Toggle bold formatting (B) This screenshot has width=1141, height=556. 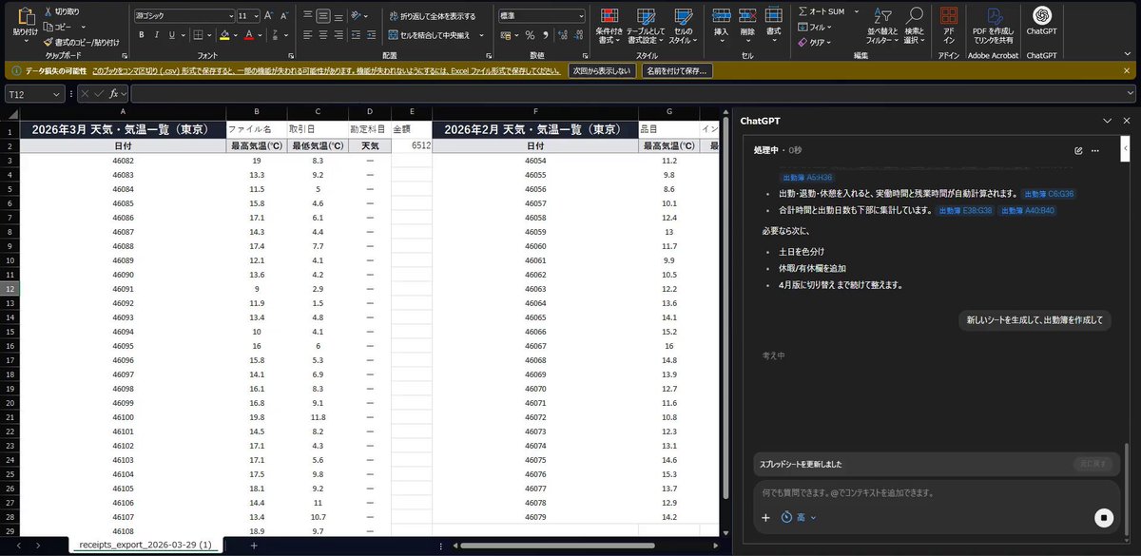coord(141,35)
